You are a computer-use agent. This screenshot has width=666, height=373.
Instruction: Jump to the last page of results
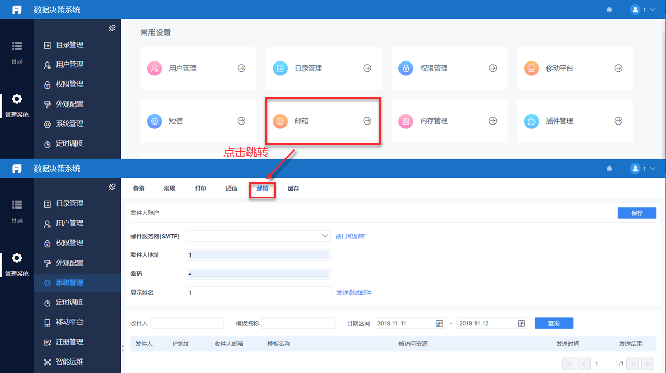coord(648,363)
